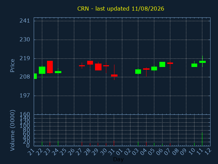The width and height of the screenshot is (218, 164).
Task: Click the tall green volume bar on day 11
Action: [202, 139]
